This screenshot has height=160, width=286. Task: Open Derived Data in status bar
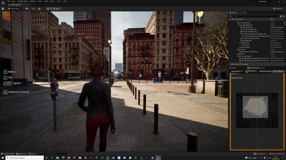click(x=259, y=154)
